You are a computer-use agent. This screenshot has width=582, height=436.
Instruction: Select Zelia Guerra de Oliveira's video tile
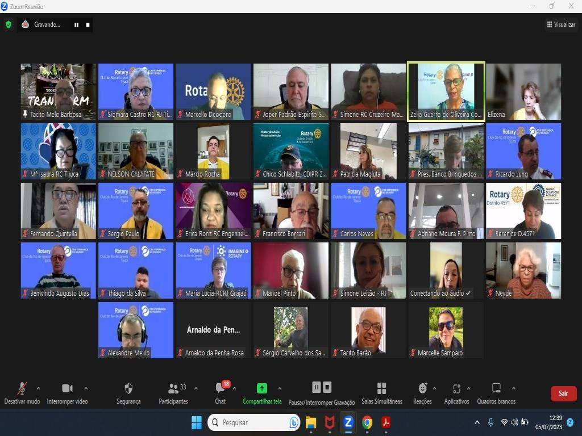(446, 91)
